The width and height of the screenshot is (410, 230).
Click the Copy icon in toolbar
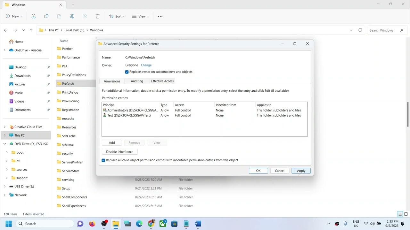(x=46, y=16)
